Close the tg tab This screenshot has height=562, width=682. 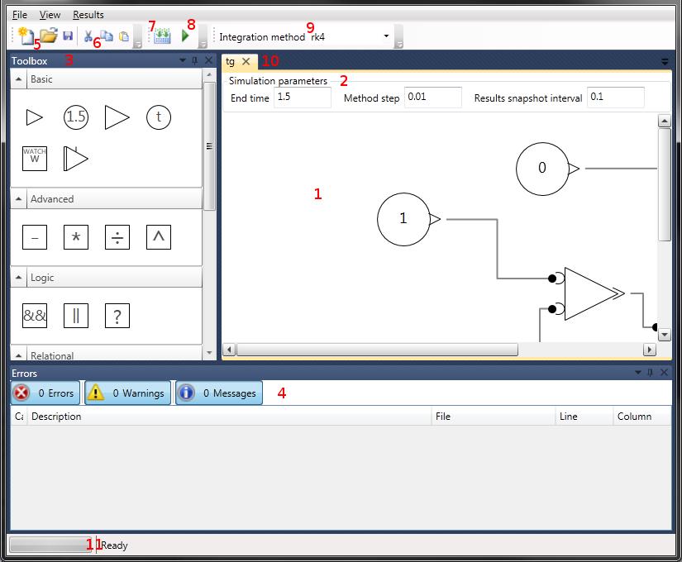[x=246, y=61]
